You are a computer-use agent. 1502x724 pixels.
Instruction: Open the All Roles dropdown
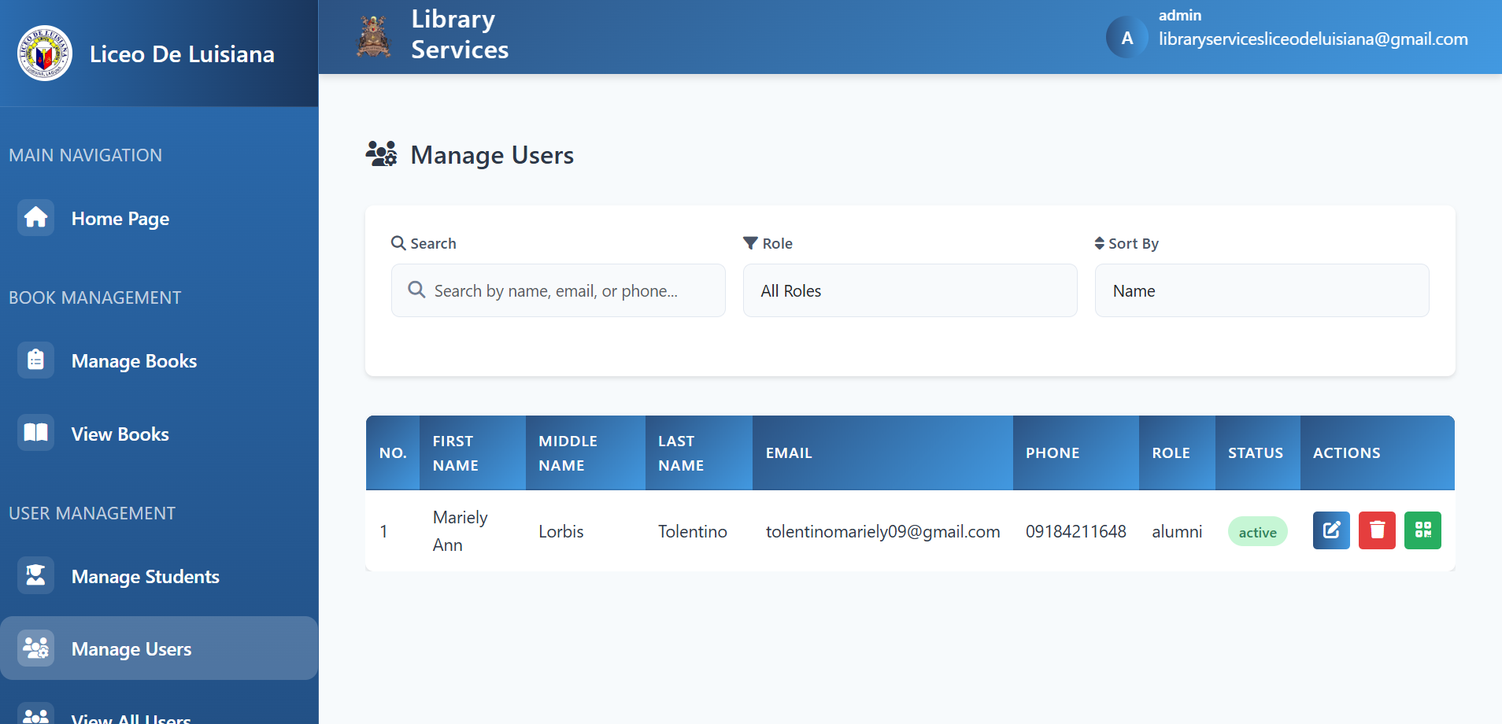[x=909, y=290]
